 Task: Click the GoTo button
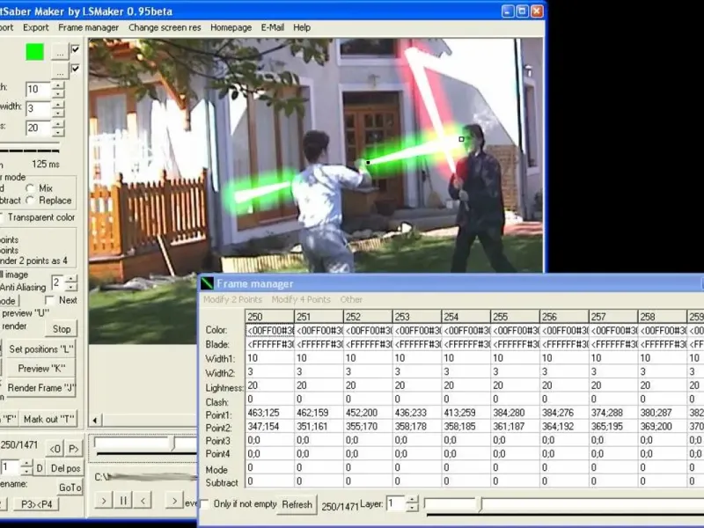(70, 488)
